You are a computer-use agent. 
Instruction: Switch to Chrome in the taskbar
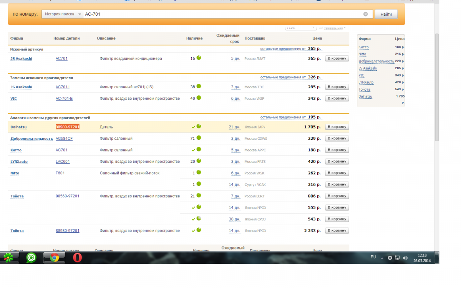pyautogui.click(x=54, y=258)
